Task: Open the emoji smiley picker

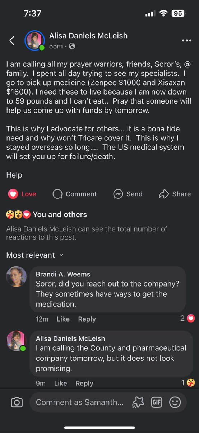Action: pyautogui.click(x=175, y=402)
